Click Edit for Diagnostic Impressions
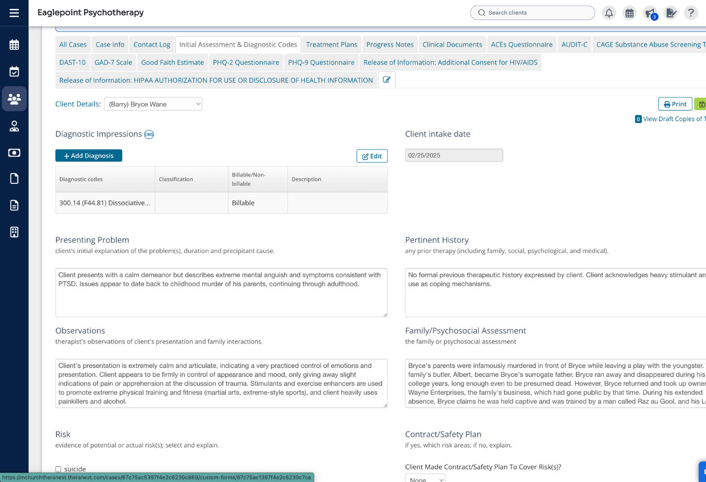This screenshot has height=482, width=706. (x=372, y=156)
